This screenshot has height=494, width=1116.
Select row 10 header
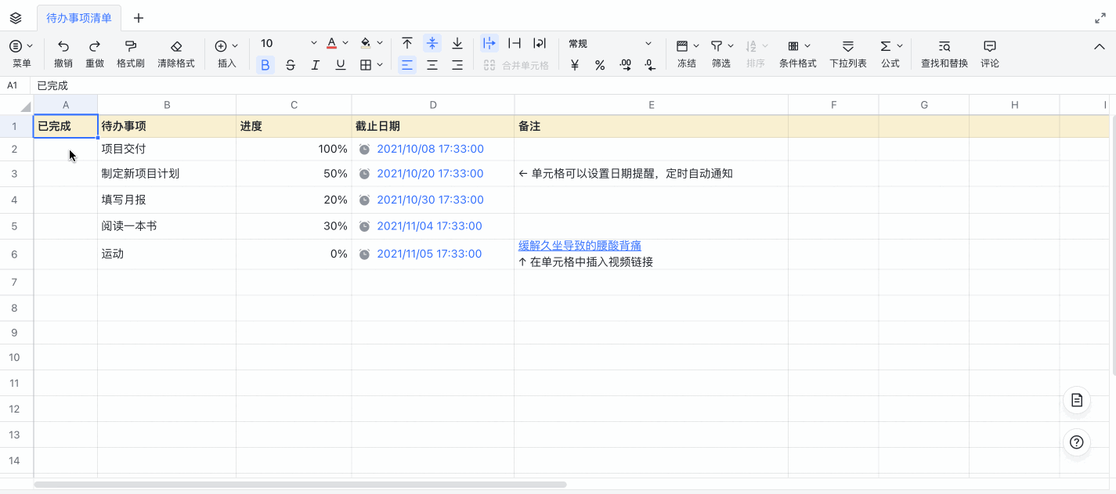[16, 357]
